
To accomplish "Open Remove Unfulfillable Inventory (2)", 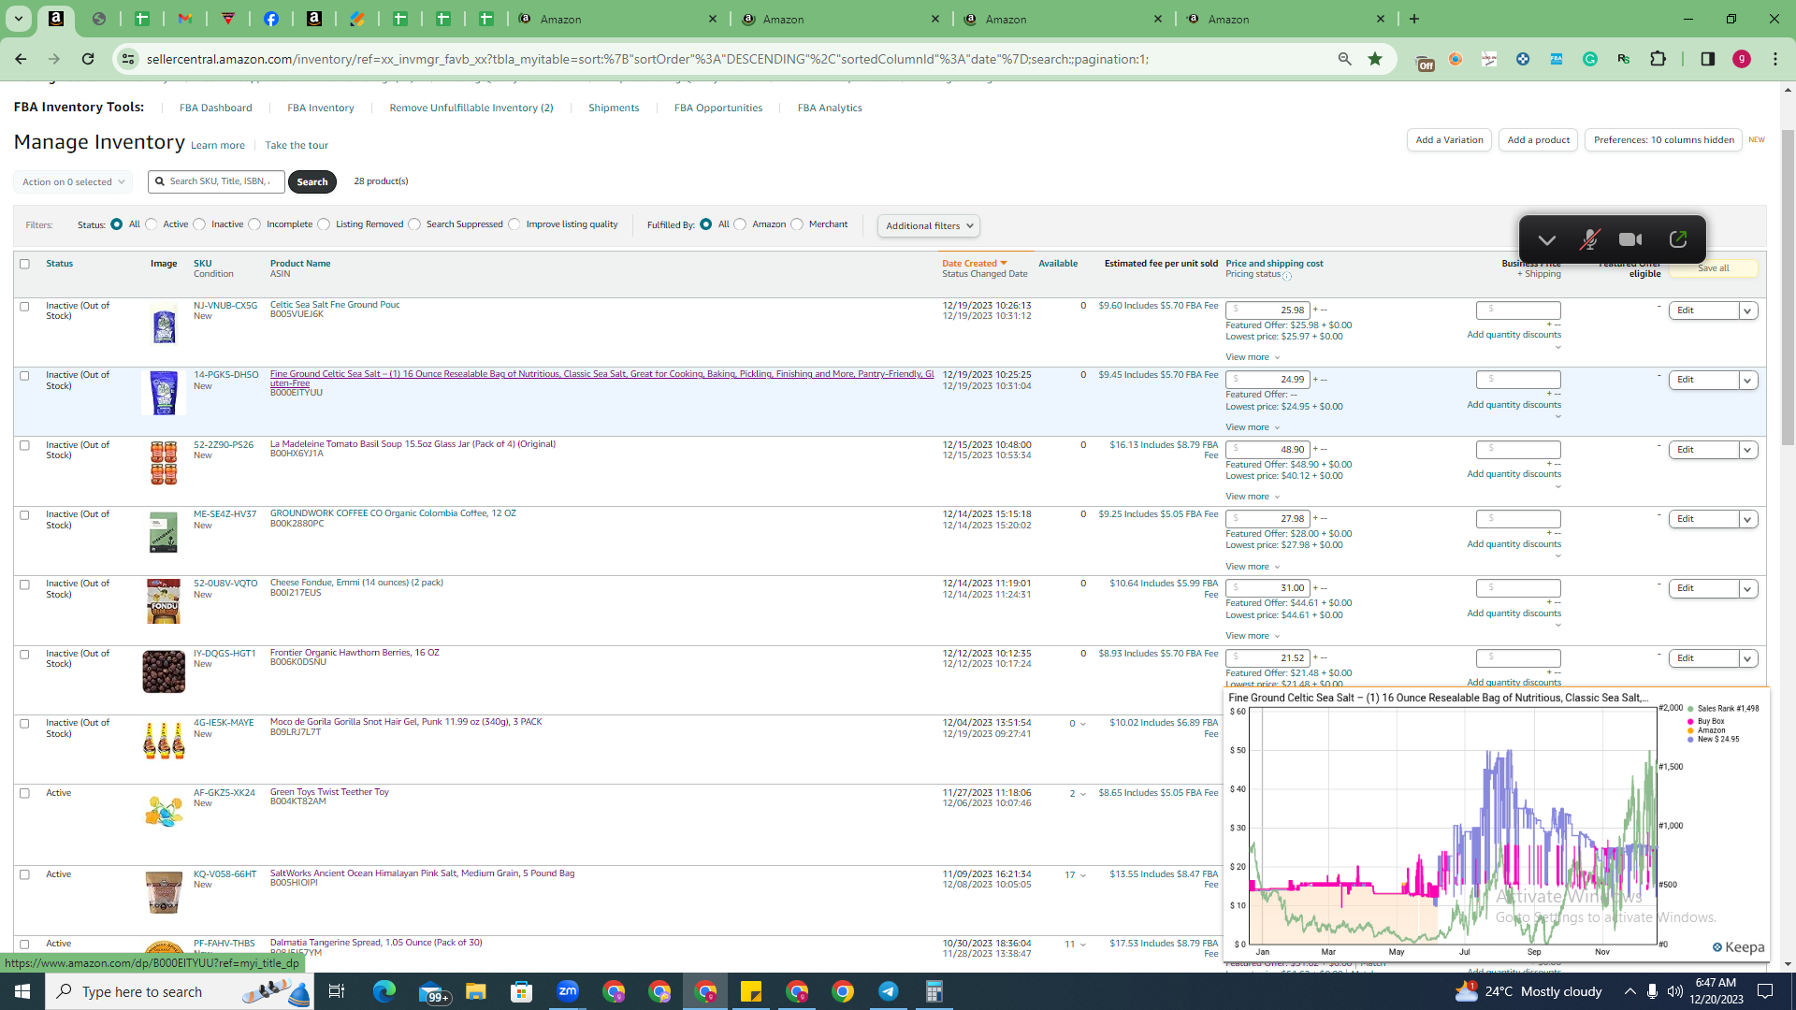I will 471,108.
